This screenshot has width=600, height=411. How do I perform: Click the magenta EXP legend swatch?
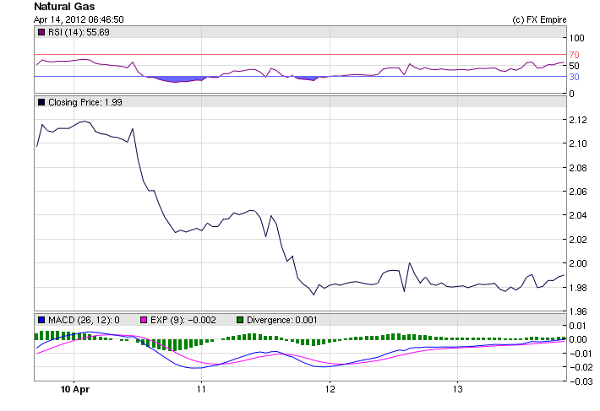(x=144, y=320)
